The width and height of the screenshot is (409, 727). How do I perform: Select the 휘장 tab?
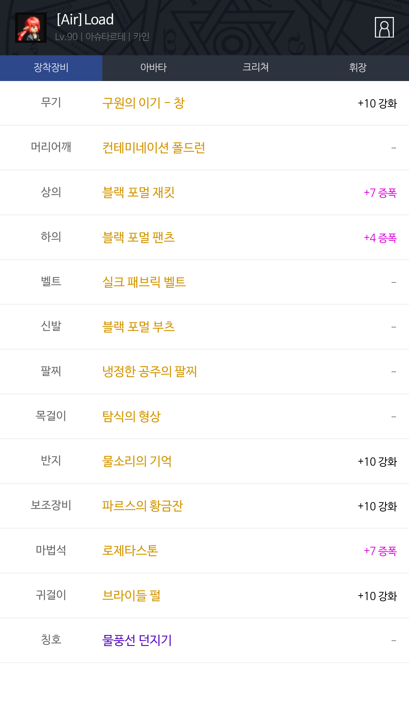click(x=357, y=68)
